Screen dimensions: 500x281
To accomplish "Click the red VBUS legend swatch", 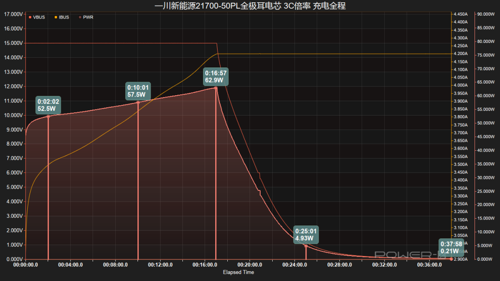I will [30, 17].
